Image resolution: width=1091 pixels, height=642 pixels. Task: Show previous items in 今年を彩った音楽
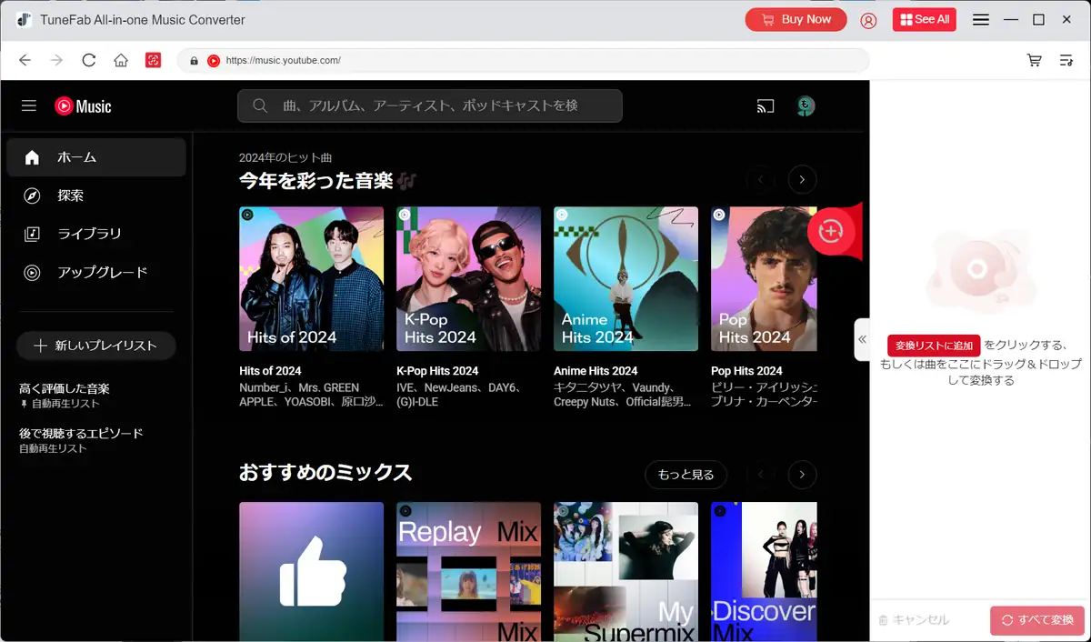pos(760,179)
